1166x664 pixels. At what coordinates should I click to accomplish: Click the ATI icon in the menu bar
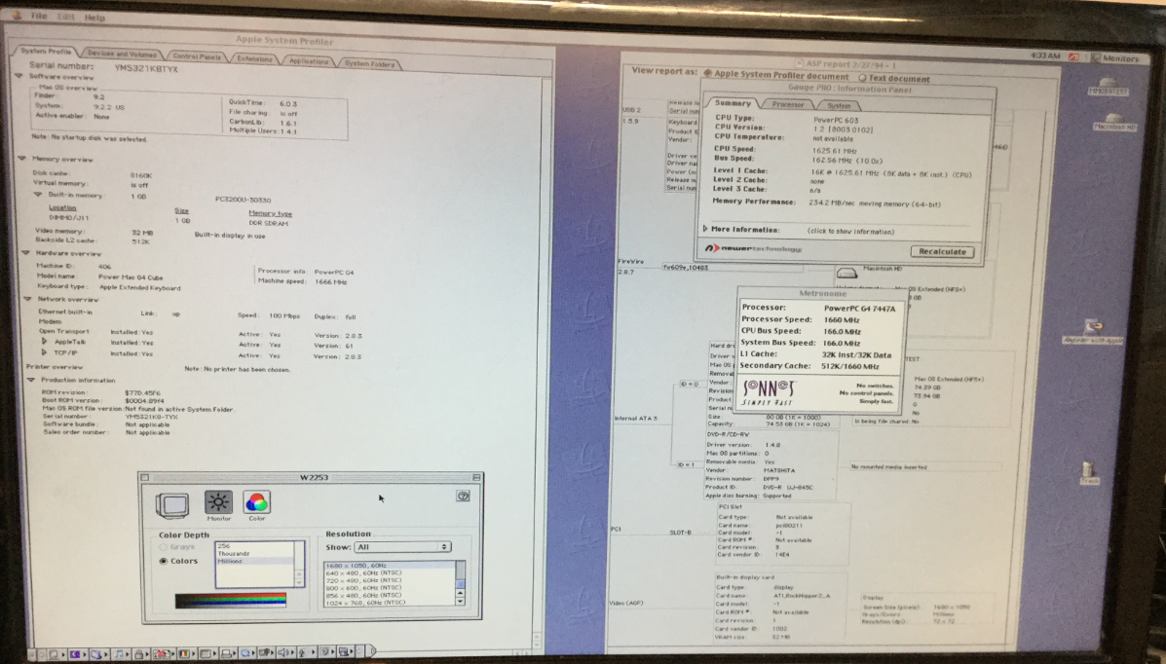pyautogui.click(x=1073, y=56)
